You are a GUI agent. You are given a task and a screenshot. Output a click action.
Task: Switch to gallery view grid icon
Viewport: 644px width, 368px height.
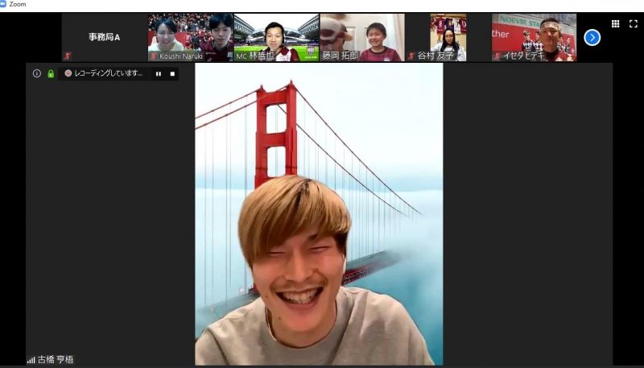point(616,24)
